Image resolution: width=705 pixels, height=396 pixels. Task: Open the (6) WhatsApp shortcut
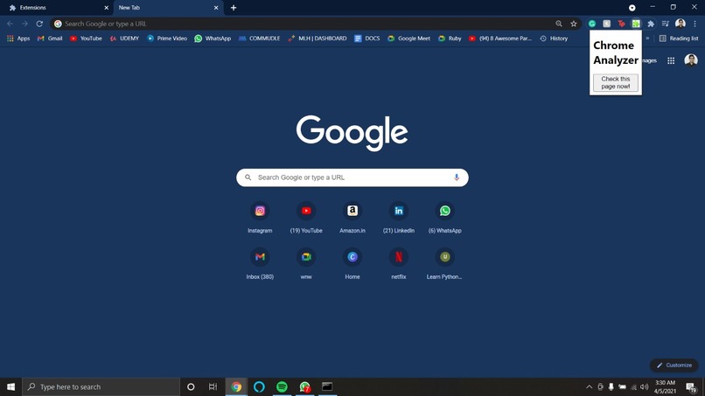[x=444, y=218]
